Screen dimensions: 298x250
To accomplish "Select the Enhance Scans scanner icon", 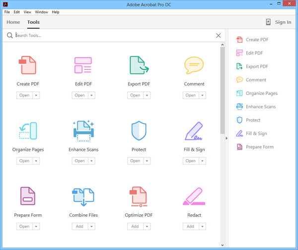I will click(83, 131).
